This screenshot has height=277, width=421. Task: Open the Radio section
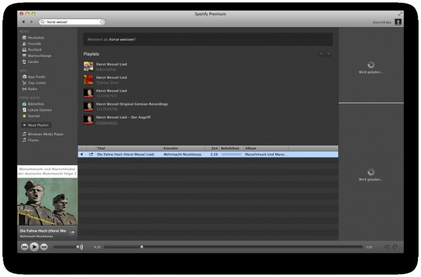point(33,89)
